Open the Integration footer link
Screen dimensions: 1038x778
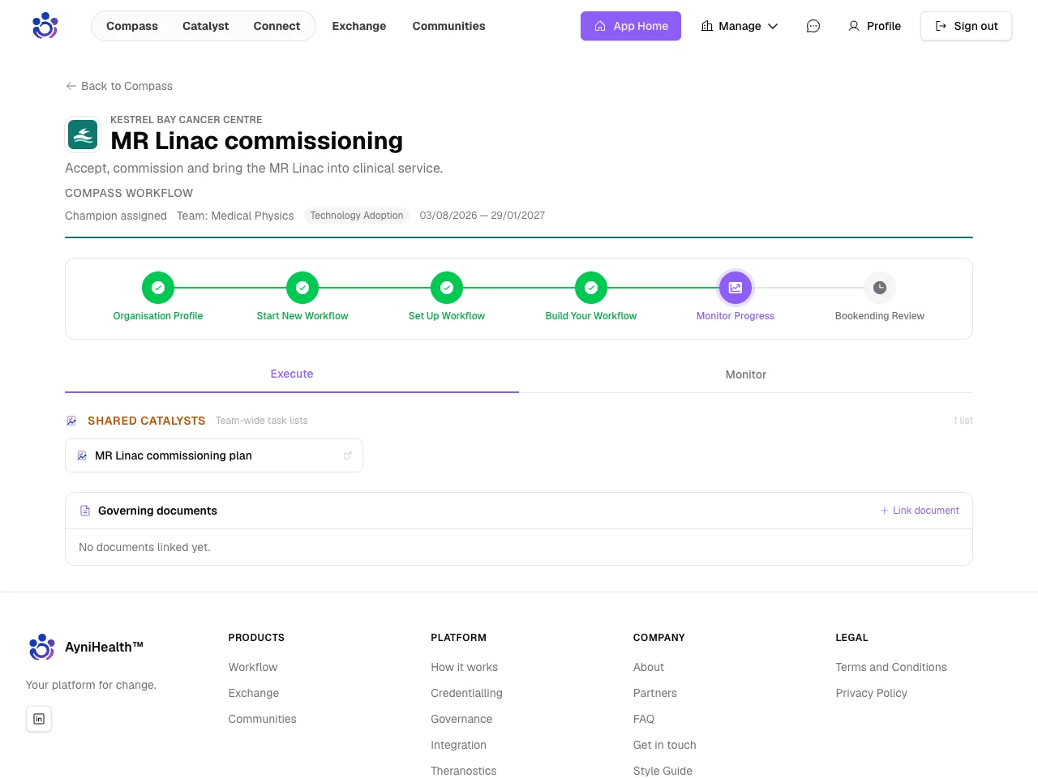click(x=459, y=745)
